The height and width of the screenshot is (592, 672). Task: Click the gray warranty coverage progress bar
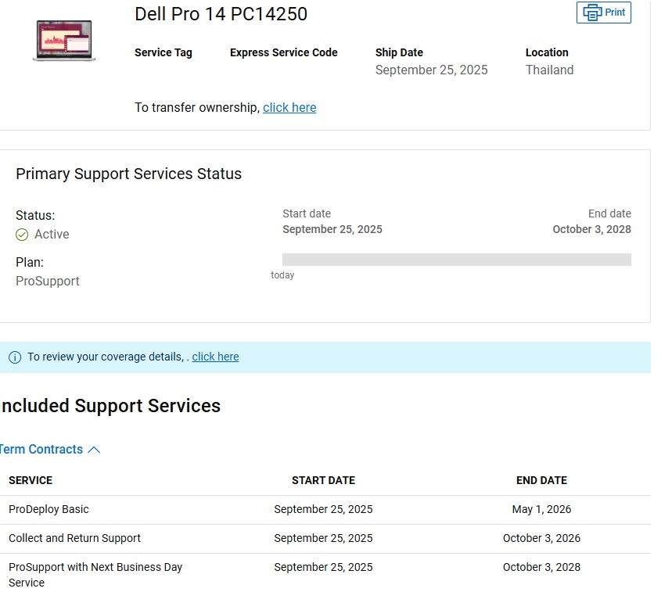(x=456, y=260)
